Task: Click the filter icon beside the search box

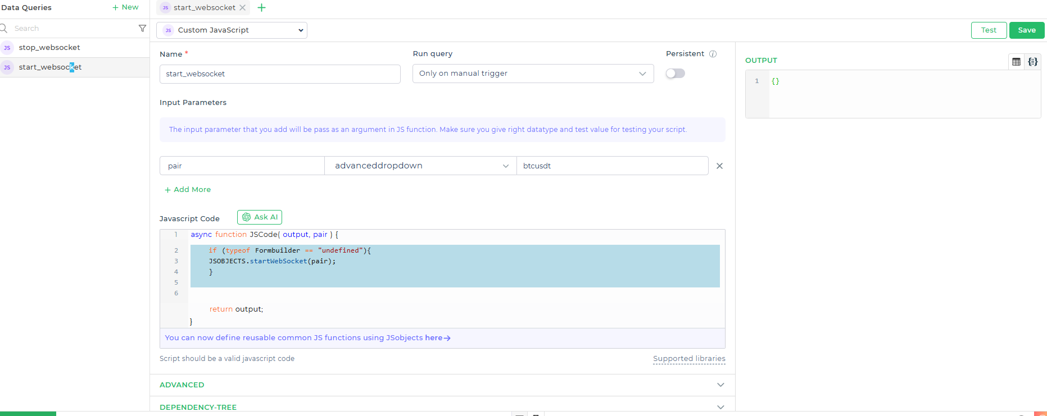Action: coord(142,28)
